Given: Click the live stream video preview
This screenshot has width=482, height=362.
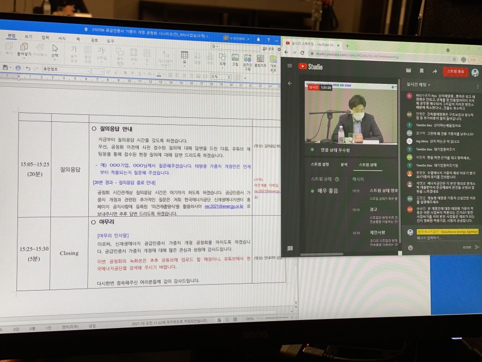Looking at the screenshot, I should (x=351, y=112).
